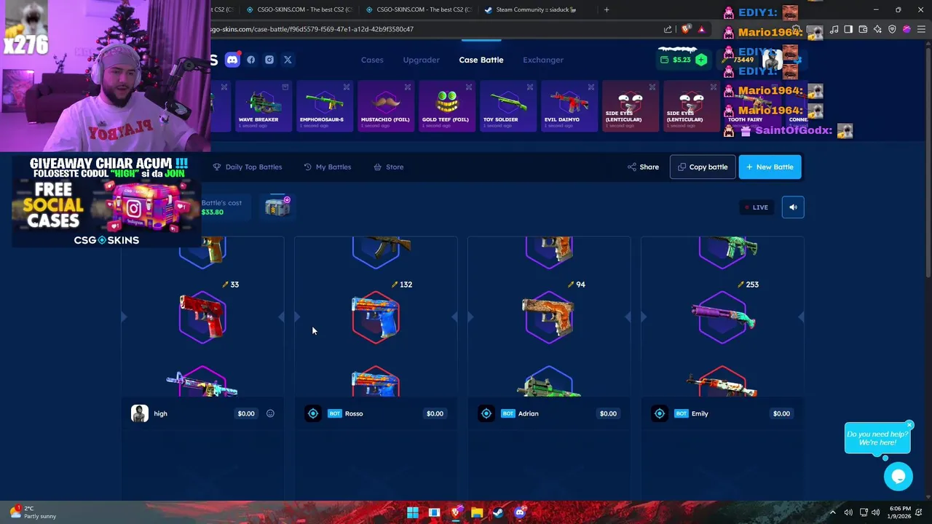Open the Toy Soldier drop card
The image size is (932, 524).
pyautogui.click(x=508, y=106)
